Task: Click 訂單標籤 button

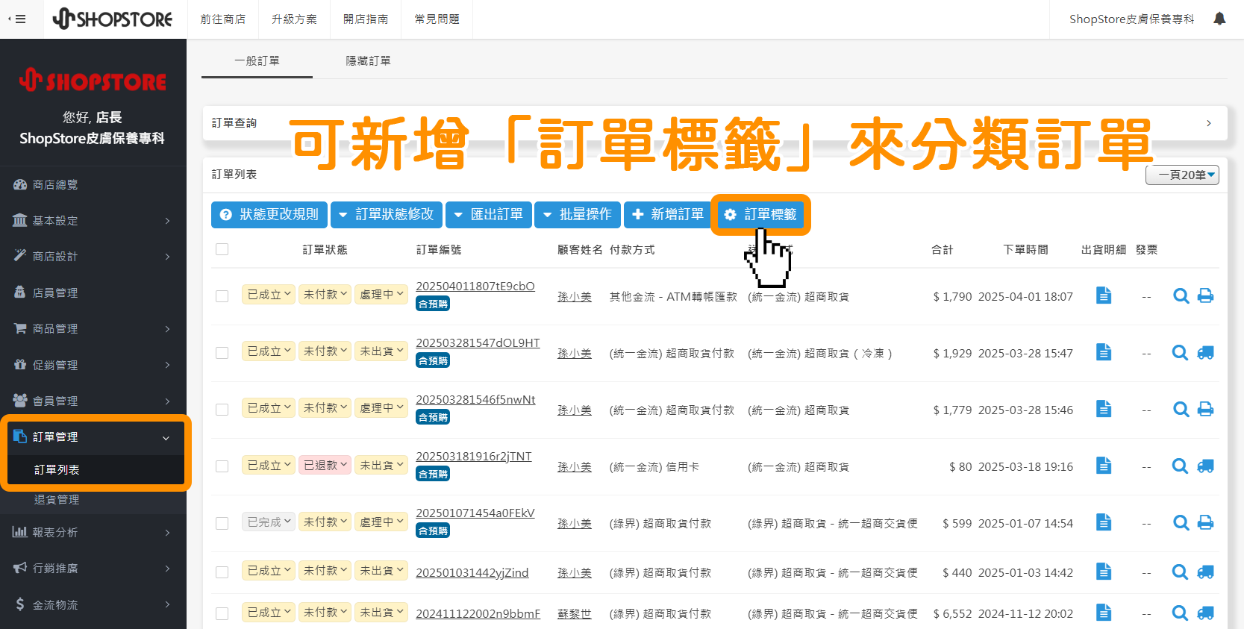Action: click(x=760, y=215)
